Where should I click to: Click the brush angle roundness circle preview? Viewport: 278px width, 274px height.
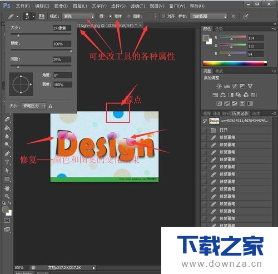[x=21, y=84]
